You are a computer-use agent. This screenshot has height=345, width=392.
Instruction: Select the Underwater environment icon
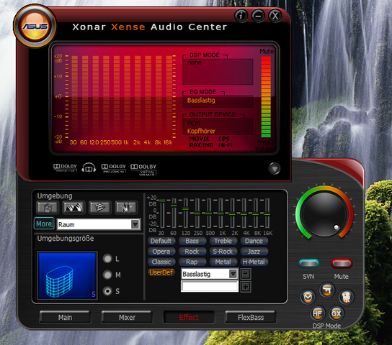pos(99,208)
